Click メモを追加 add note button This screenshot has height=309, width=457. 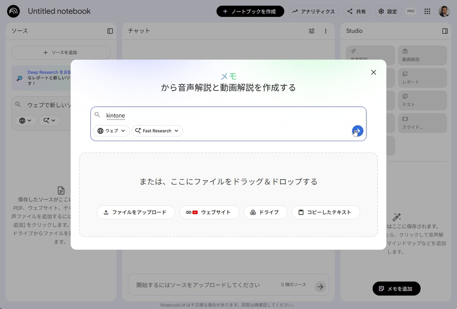[x=396, y=289]
